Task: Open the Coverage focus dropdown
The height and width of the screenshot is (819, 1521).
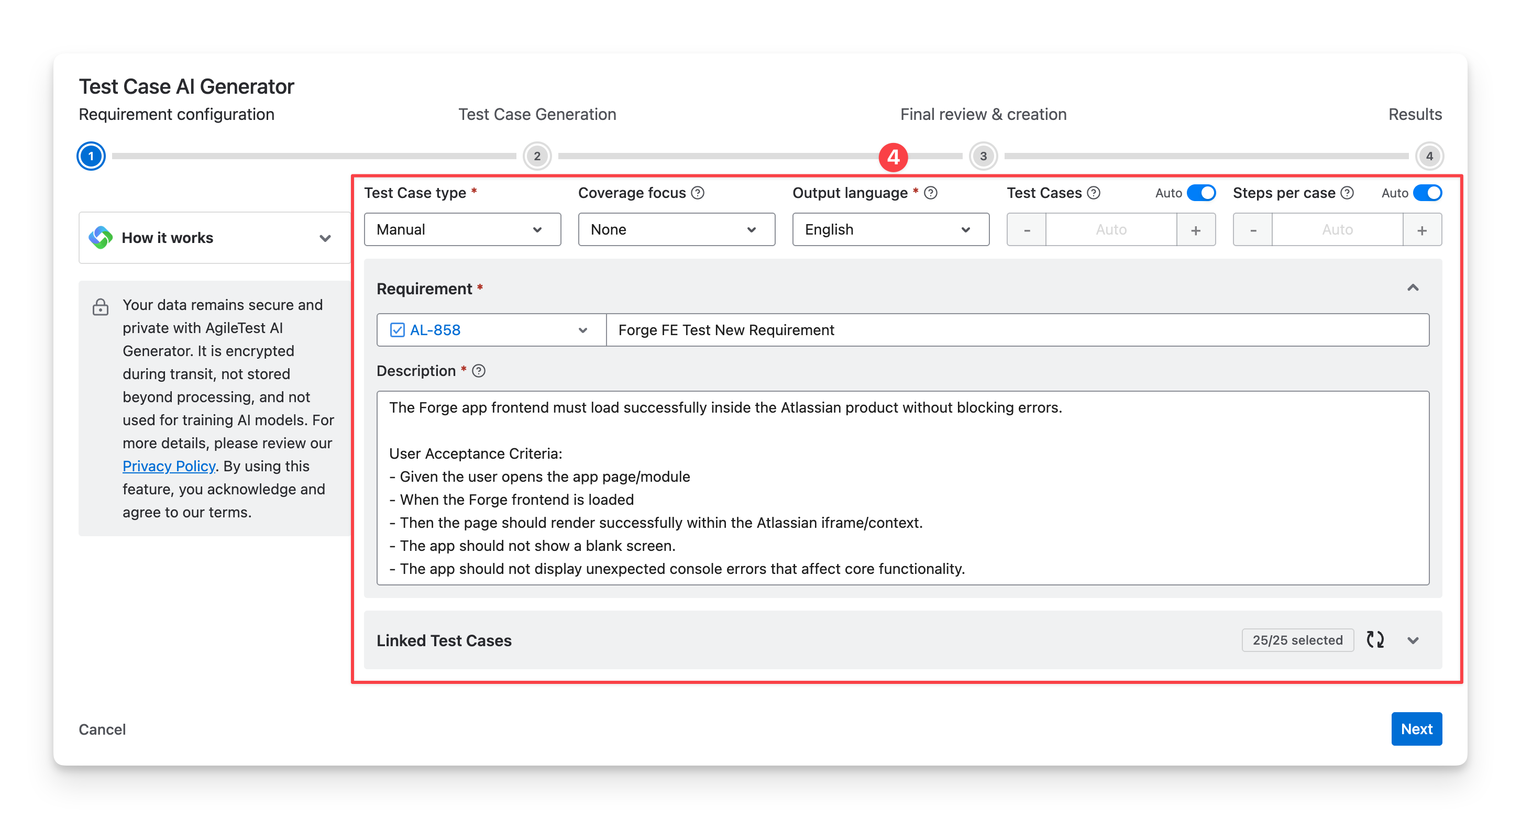Action: coord(677,229)
